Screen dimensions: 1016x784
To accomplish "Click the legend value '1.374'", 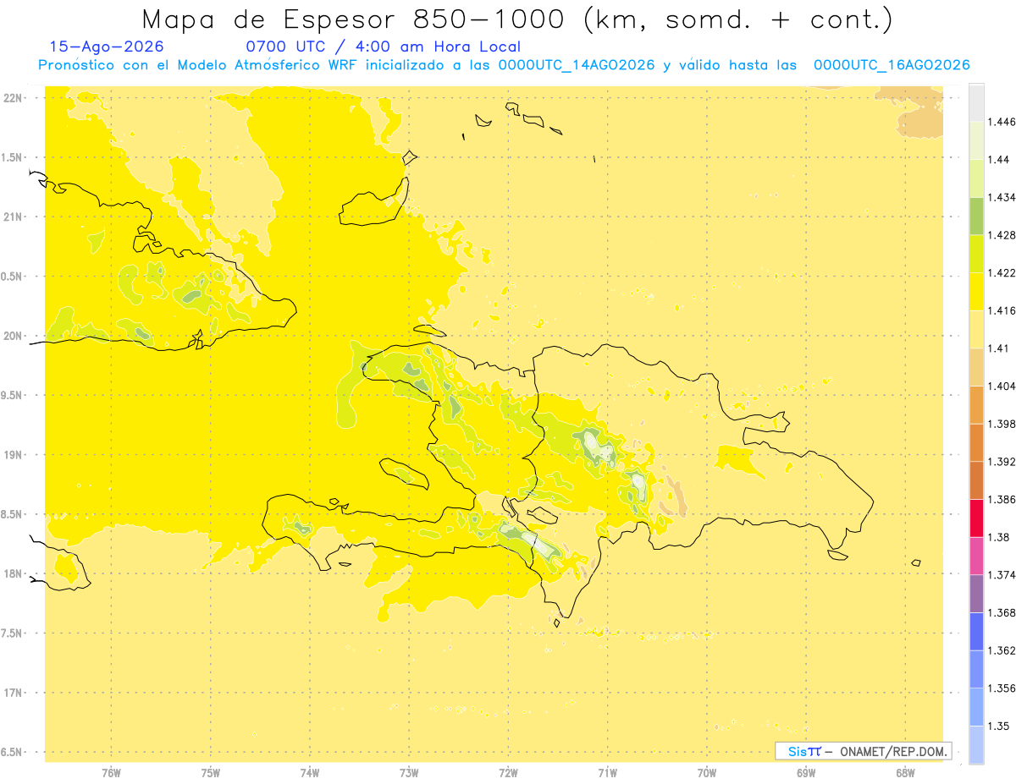I will point(1002,575).
